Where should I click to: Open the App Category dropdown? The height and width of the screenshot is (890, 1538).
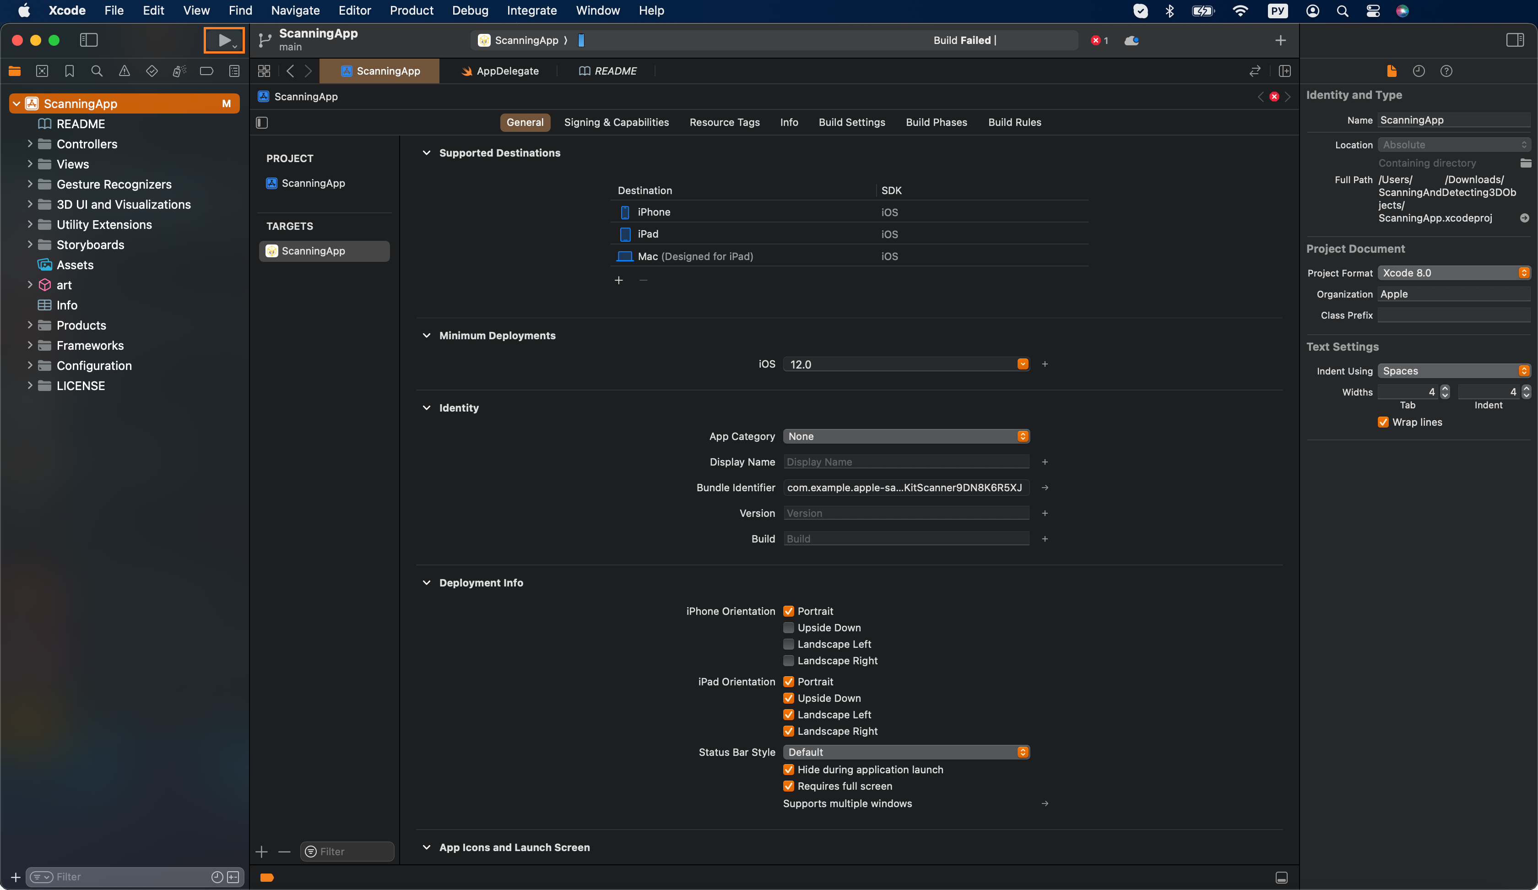(x=906, y=436)
